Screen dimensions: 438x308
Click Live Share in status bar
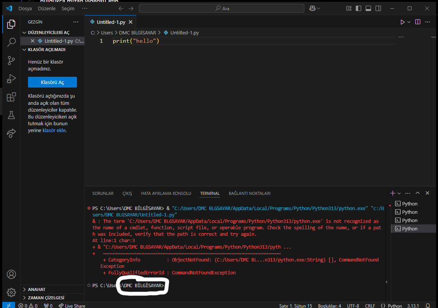[x=72, y=305]
